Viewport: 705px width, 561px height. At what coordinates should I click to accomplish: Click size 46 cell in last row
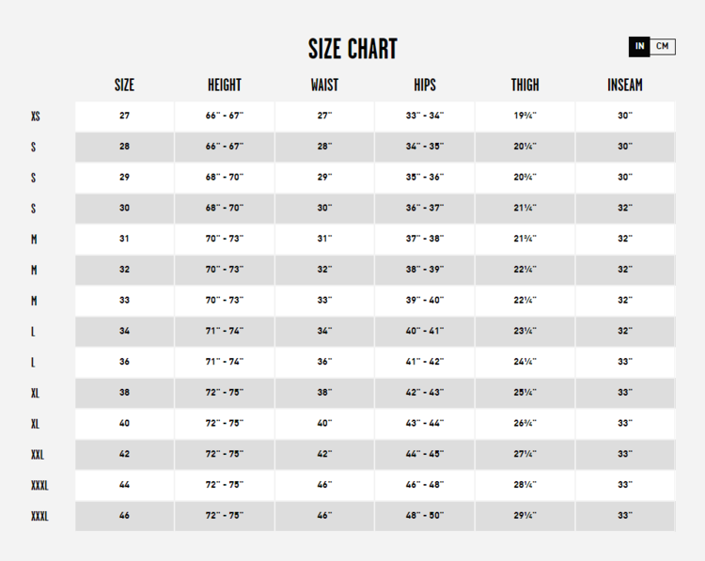point(124,516)
